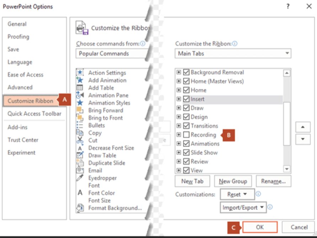Click the New Group button

click(x=233, y=181)
